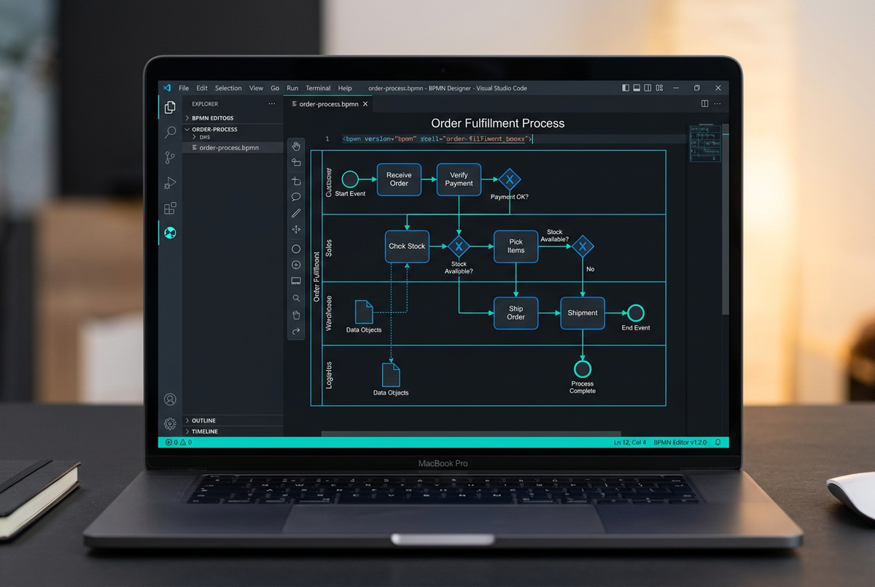
Task: Expand the TIMELINE section
Action: pos(233,432)
